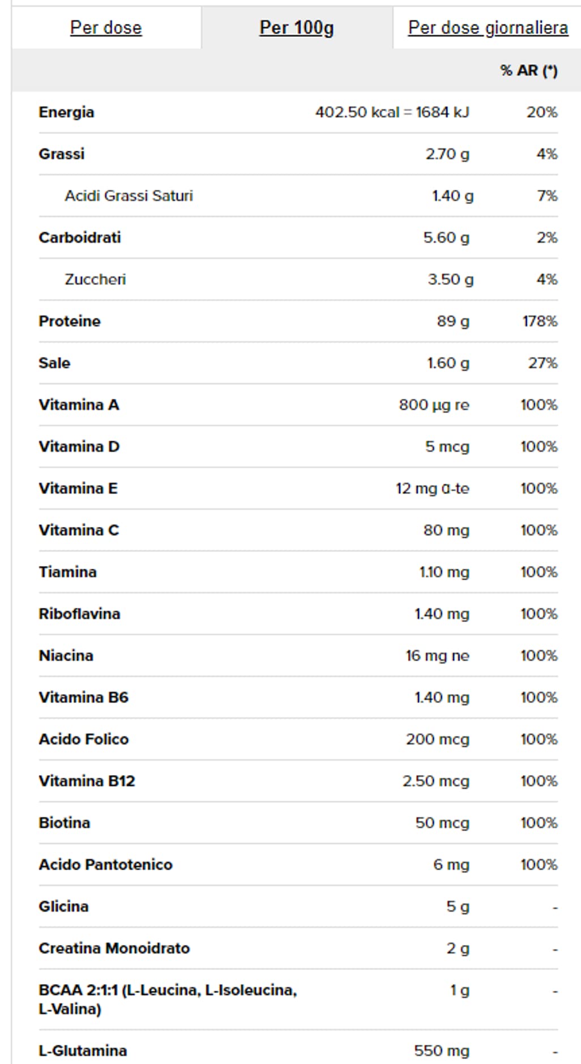581x1064 pixels.
Task: Select the Vitamina D 5 mcg value
Action: pos(447,447)
